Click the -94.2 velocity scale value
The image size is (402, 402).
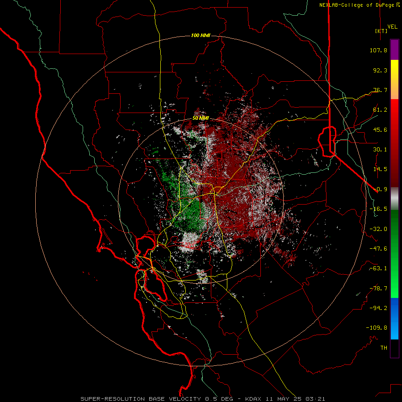(378, 308)
